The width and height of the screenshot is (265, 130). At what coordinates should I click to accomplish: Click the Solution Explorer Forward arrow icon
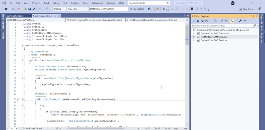click(198, 21)
